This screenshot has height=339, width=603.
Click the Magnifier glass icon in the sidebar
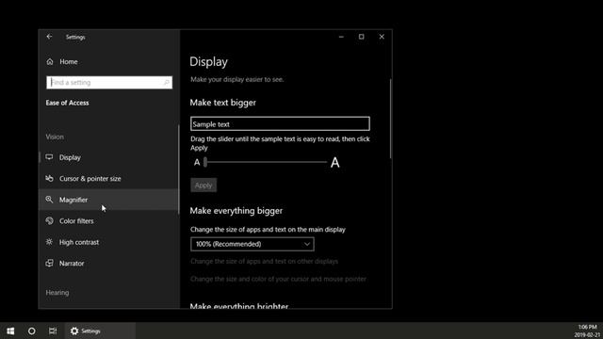(x=49, y=200)
